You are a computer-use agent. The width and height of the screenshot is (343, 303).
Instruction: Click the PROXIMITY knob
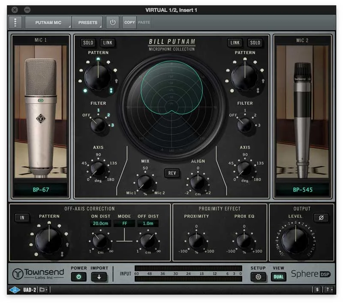click(x=196, y=240)
